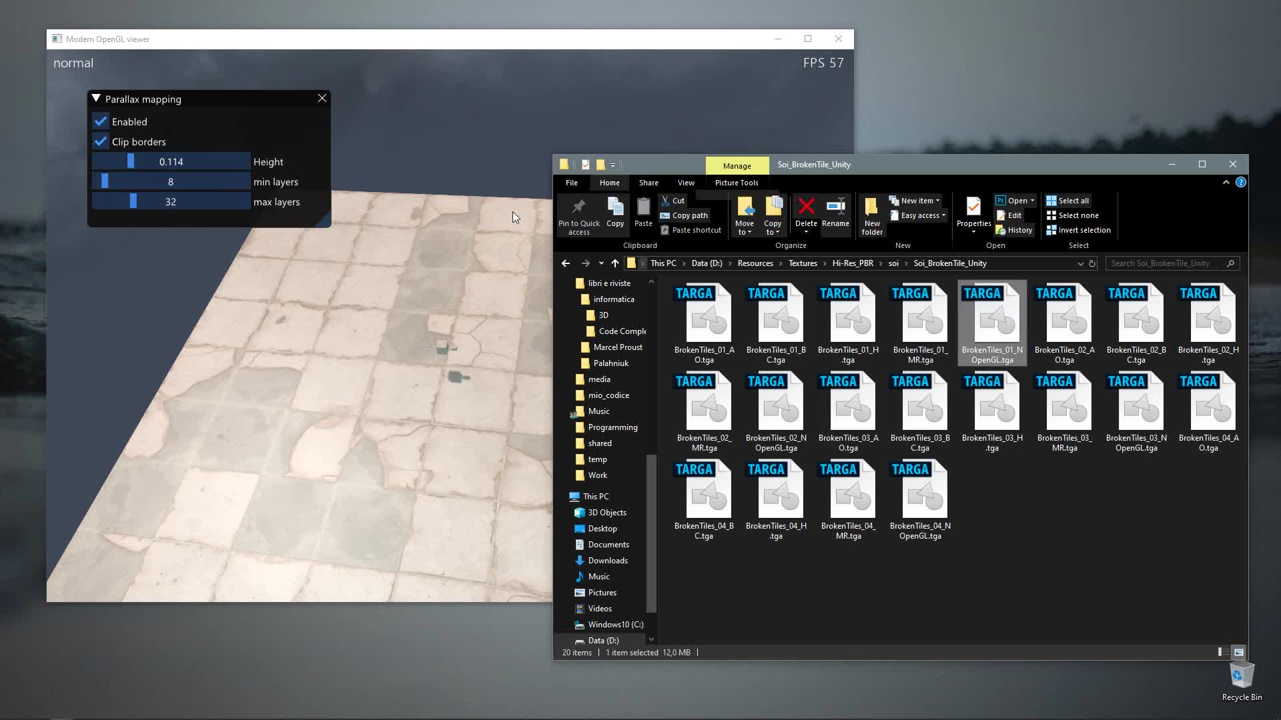Select the Rename tool

[x=835, y=212]
